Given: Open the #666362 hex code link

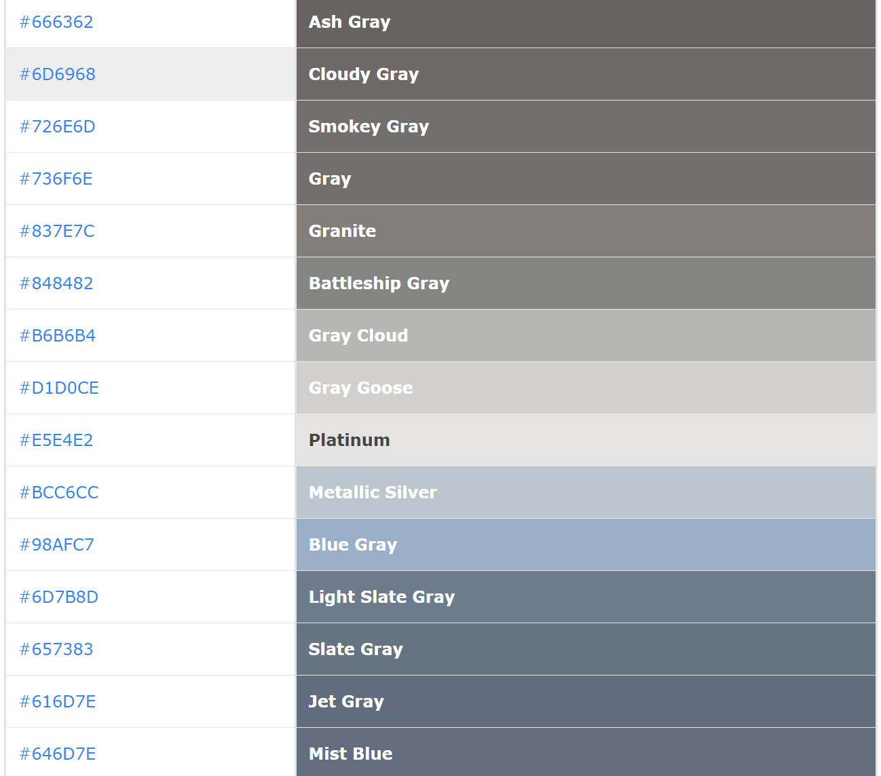Looking at the screenshot, I should (56, 22).
